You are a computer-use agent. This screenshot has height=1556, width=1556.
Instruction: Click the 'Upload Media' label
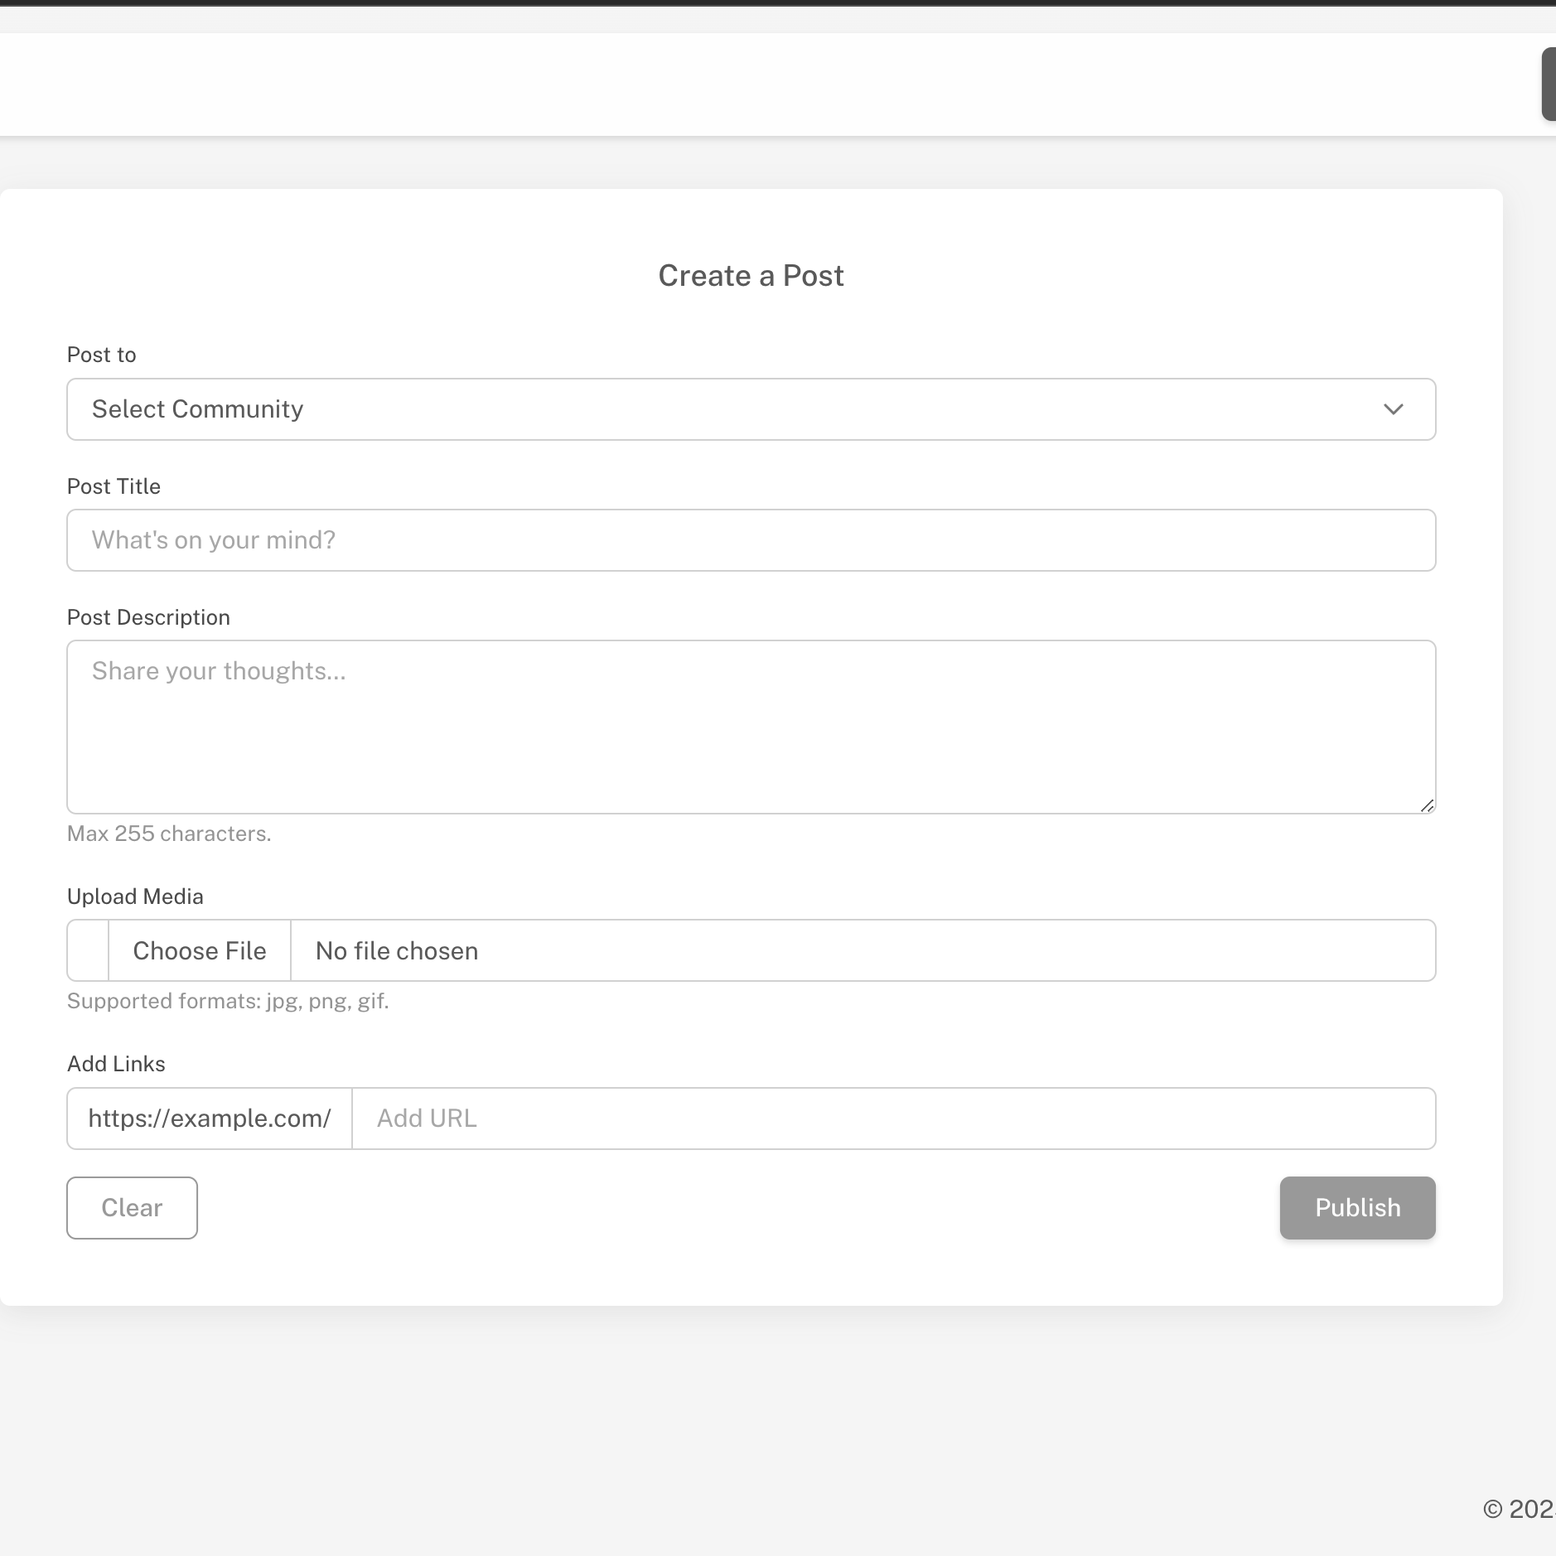pos(135,896)
